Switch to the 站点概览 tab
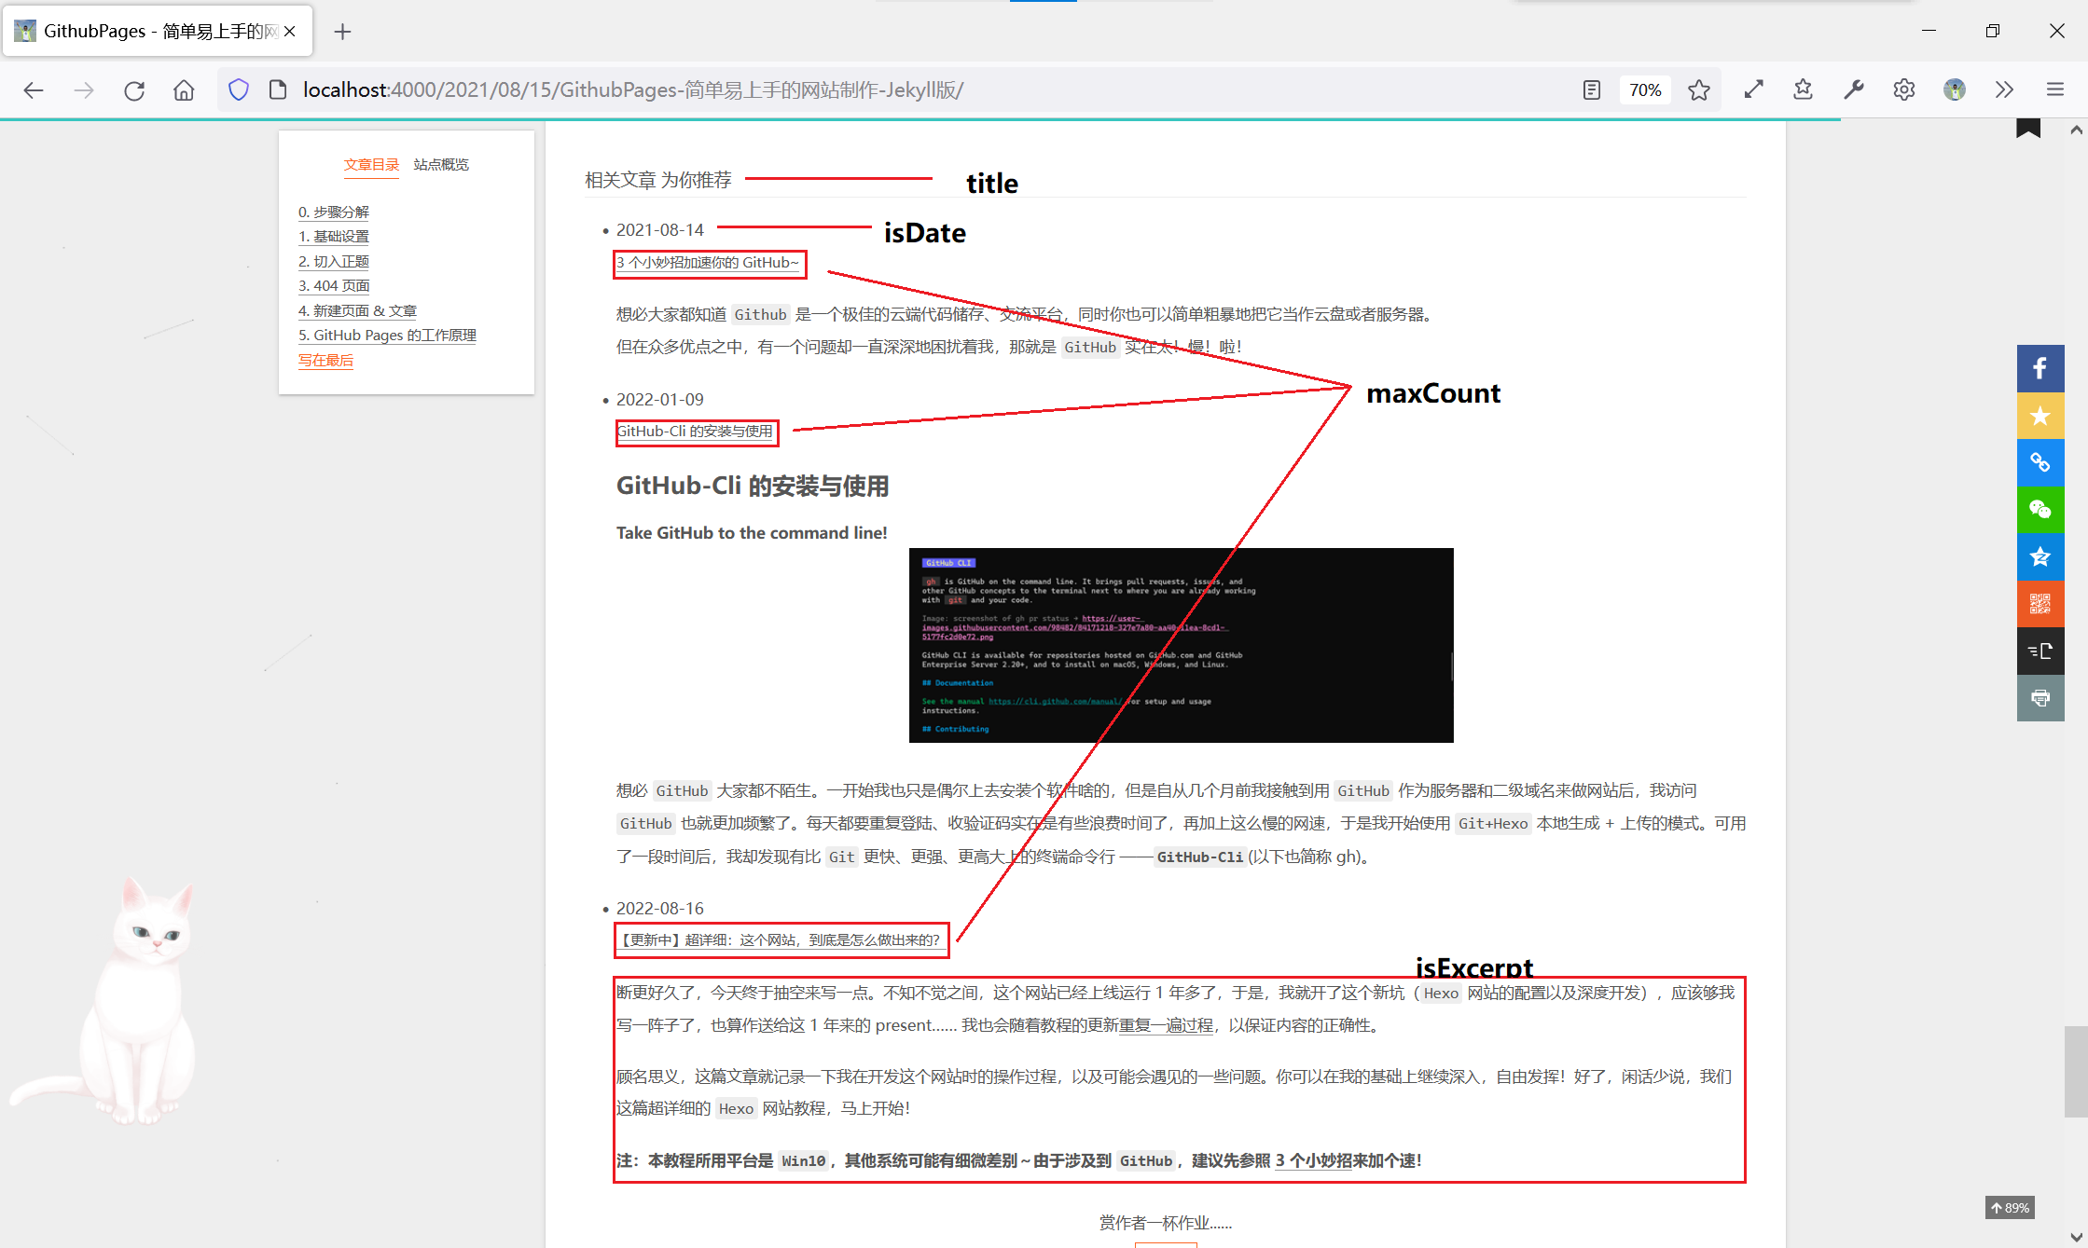The image size is (2088, 1248). point(441,165)
